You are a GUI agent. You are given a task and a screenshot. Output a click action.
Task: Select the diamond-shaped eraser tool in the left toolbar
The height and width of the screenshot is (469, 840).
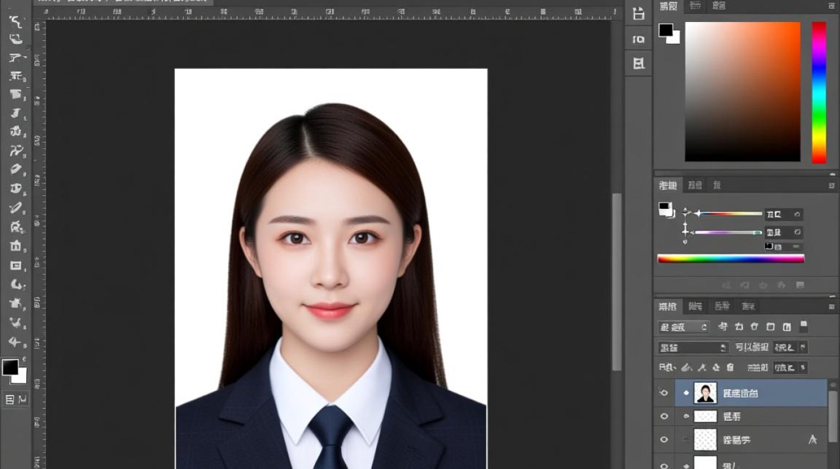pos(16,169)
